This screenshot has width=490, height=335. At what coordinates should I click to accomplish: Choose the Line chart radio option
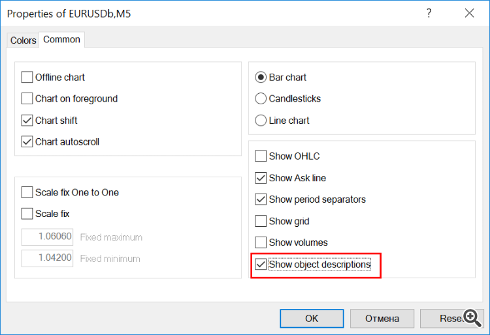click(261, 121)
